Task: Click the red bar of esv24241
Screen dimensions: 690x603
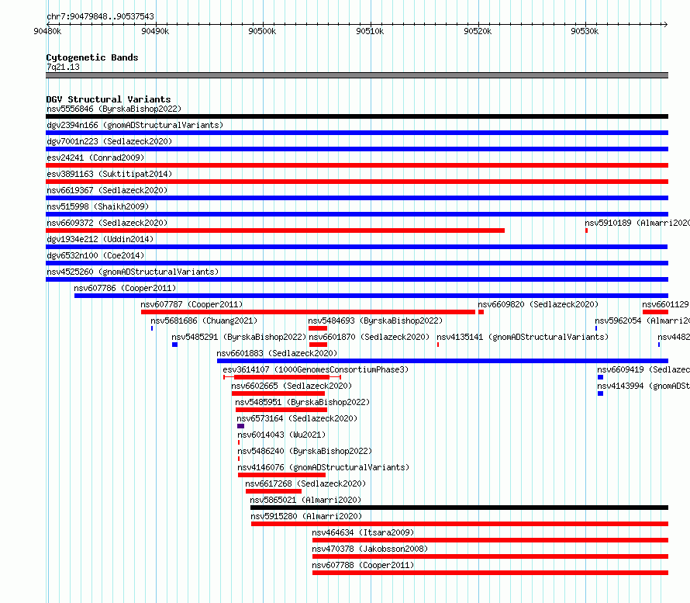Action: (x=357, y=165)
